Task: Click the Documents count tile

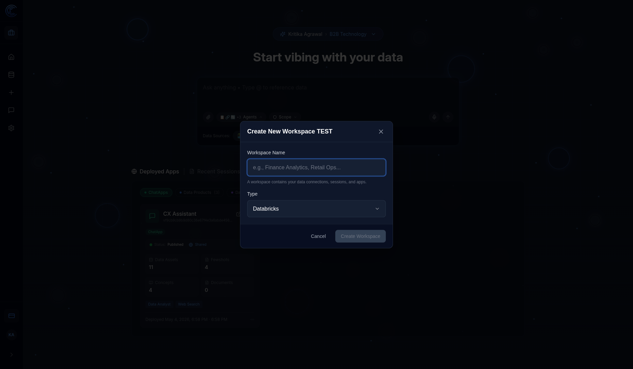Action: click(228, 287)
